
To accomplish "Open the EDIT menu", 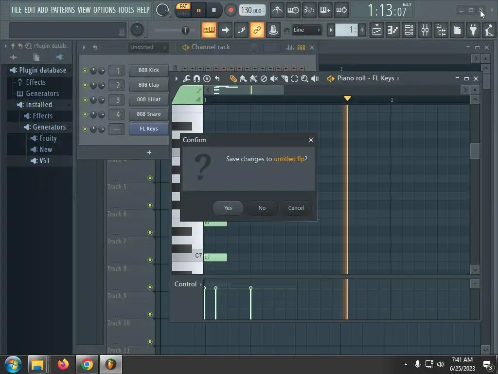I will pos(30,10).
